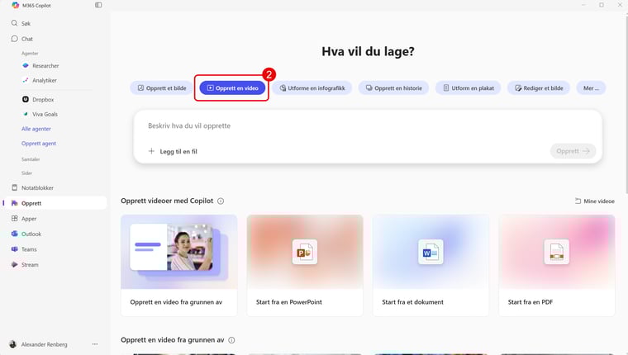Screen dimensions: 628x355
Task: Click the Opprett en historie chip
Action: click(393, 88)
